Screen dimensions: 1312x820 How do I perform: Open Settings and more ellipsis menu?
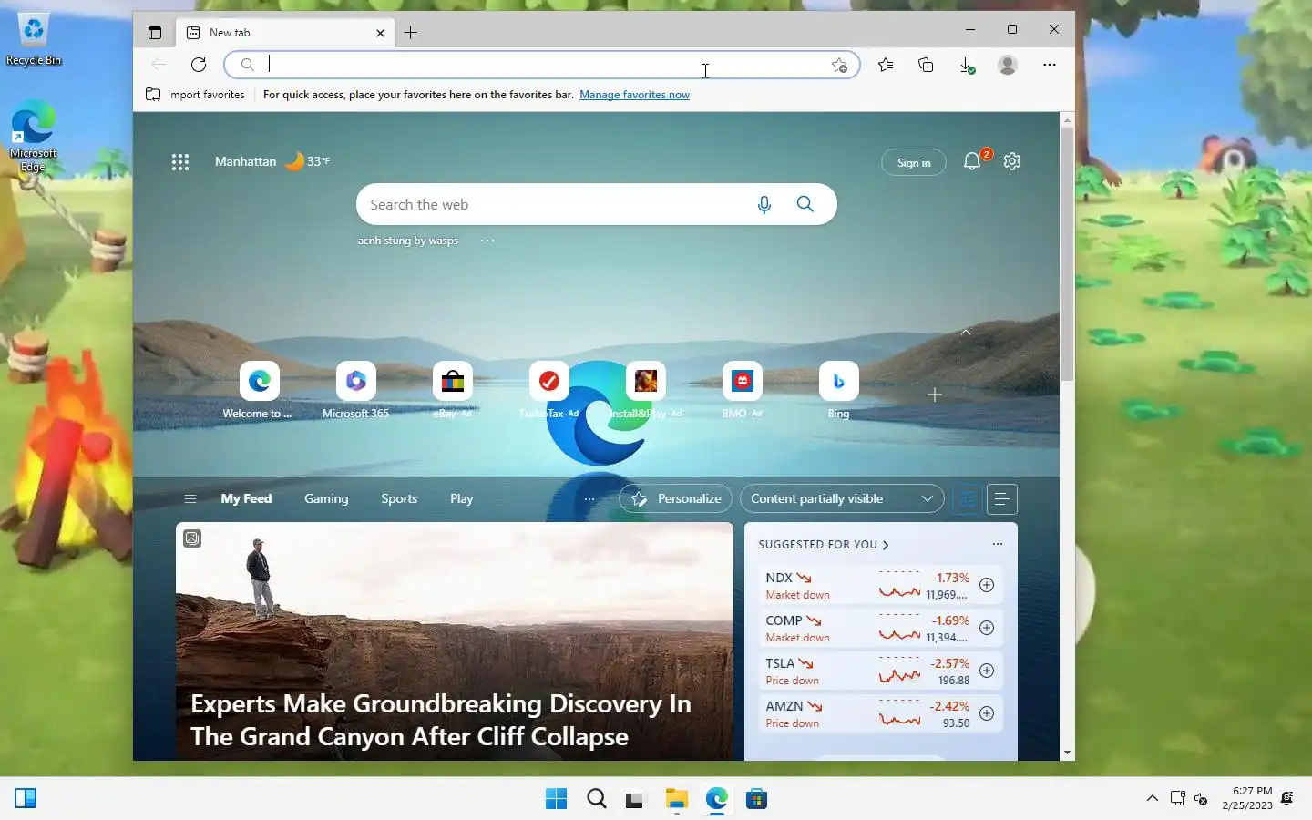pos(1050,65)
